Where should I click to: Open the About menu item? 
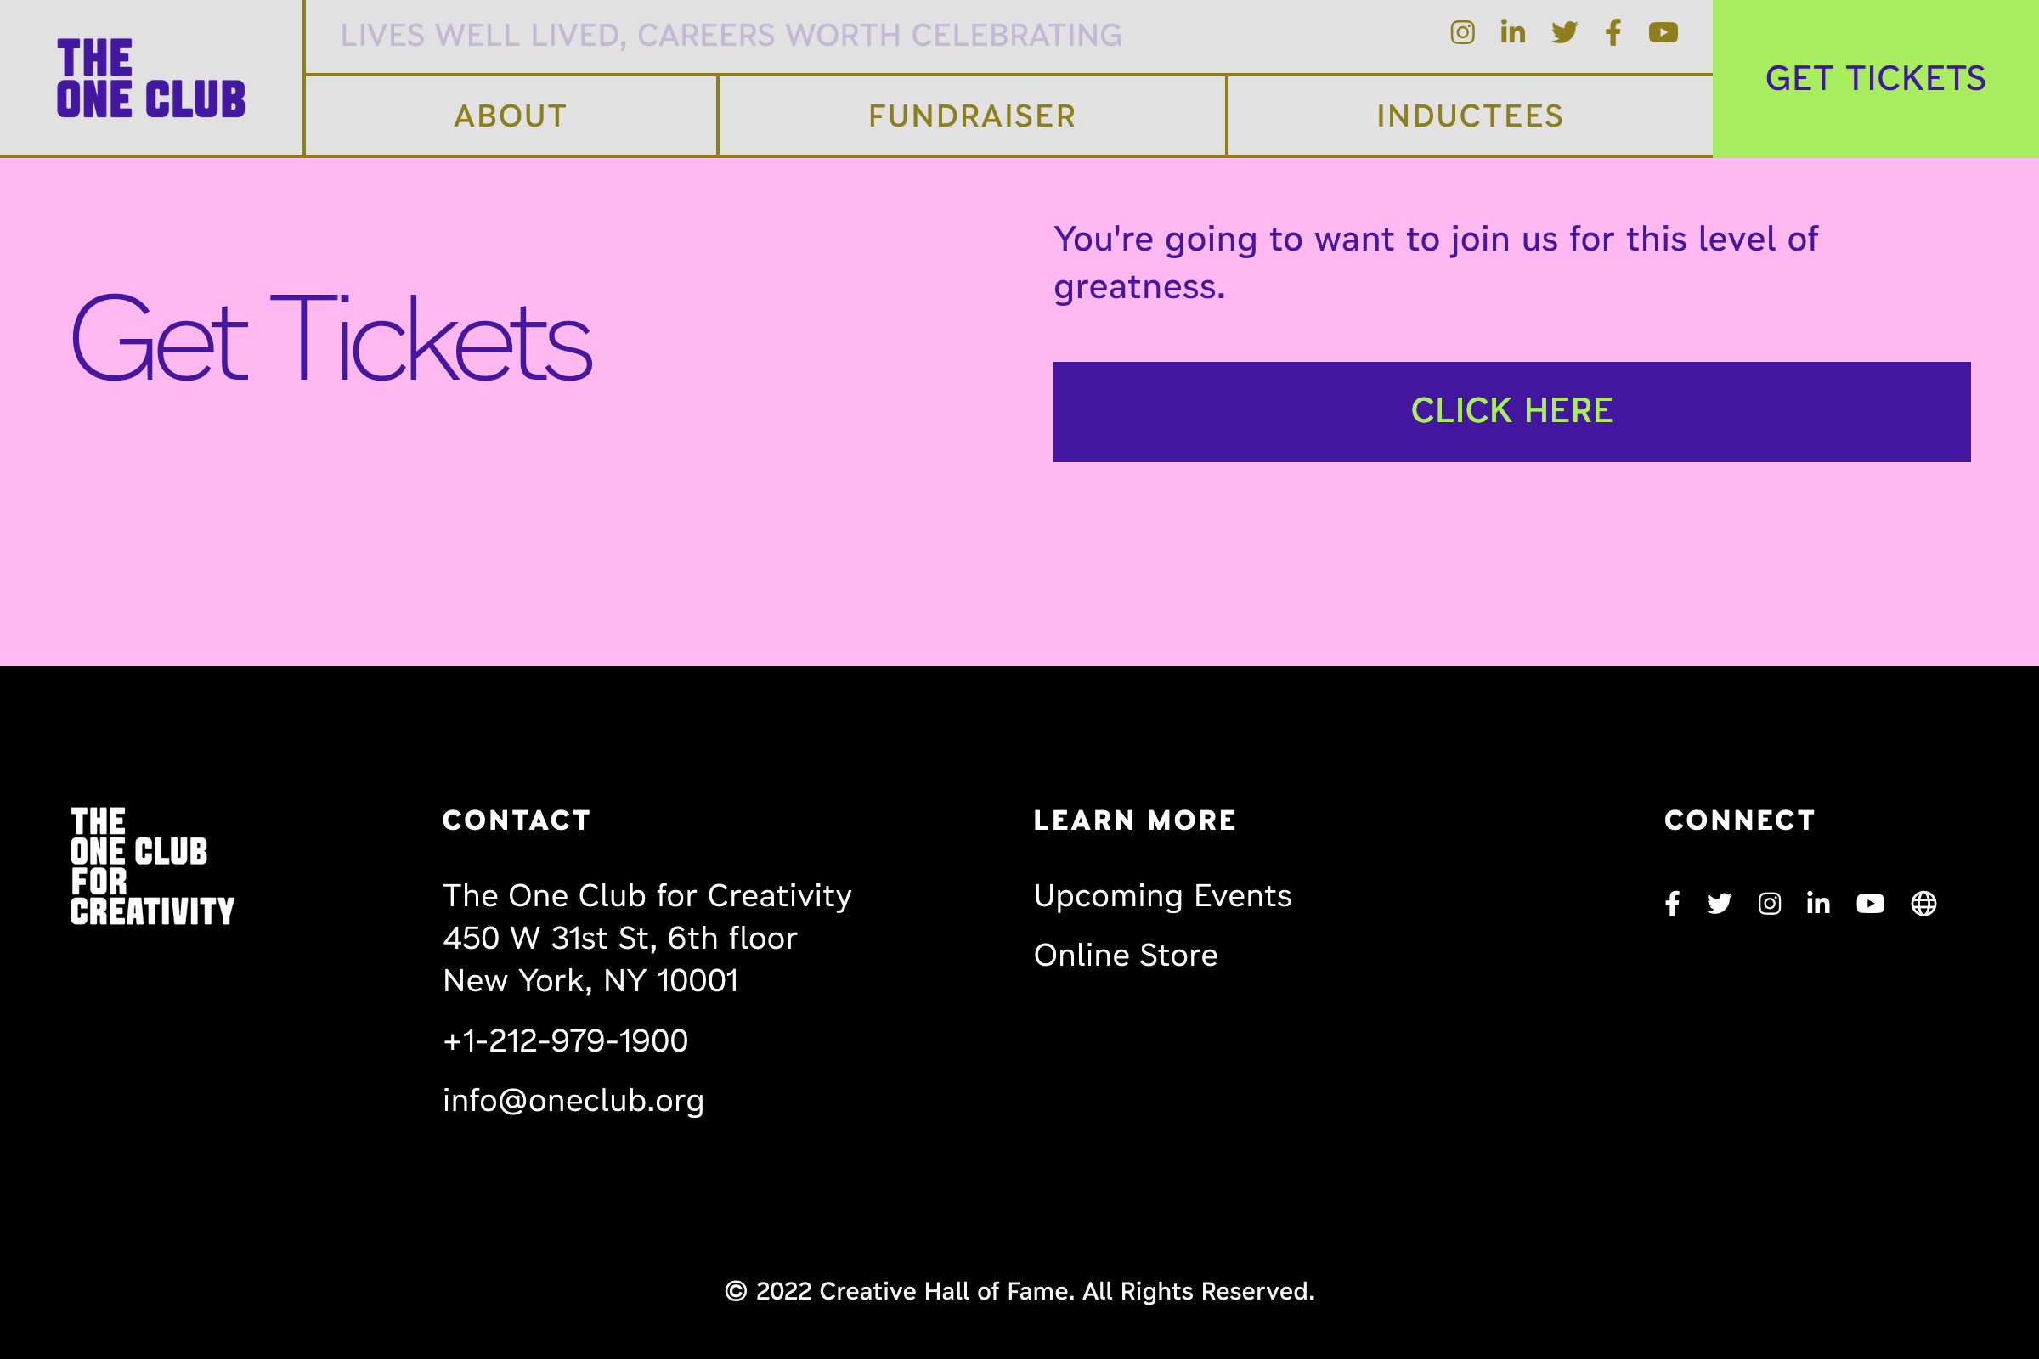pos(511,116)
